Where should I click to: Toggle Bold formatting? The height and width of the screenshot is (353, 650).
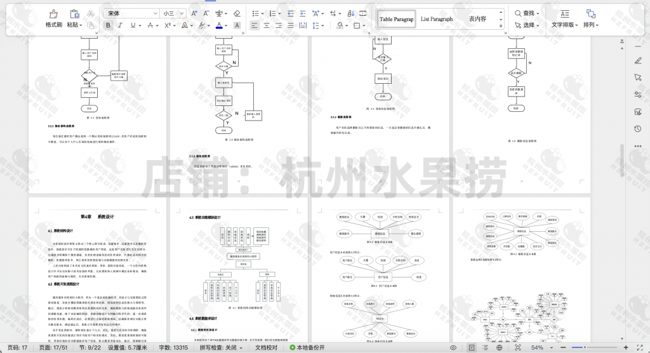point(108,25)
